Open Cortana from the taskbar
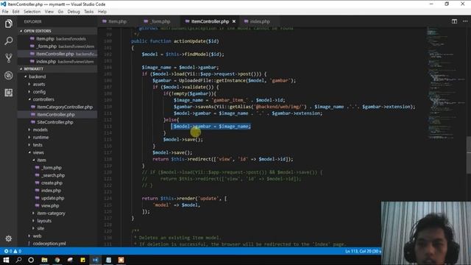Image resolution: width=471 pixels, height=265 pixels. click(31, 260)
